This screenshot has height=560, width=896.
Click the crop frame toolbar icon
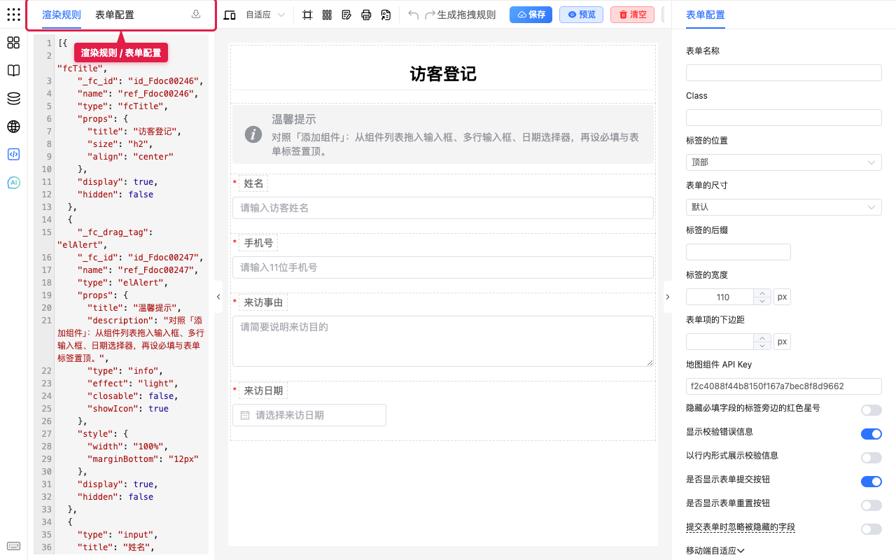click(x=307, y=15)
